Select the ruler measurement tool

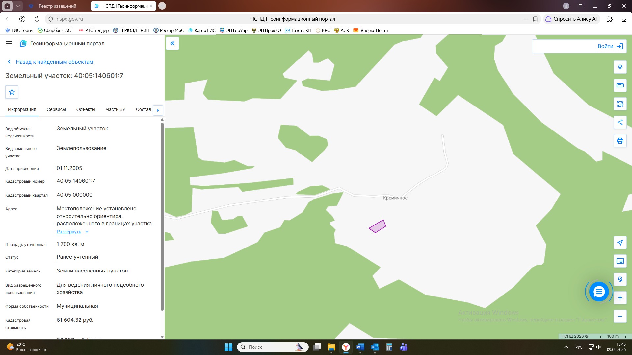620,85
